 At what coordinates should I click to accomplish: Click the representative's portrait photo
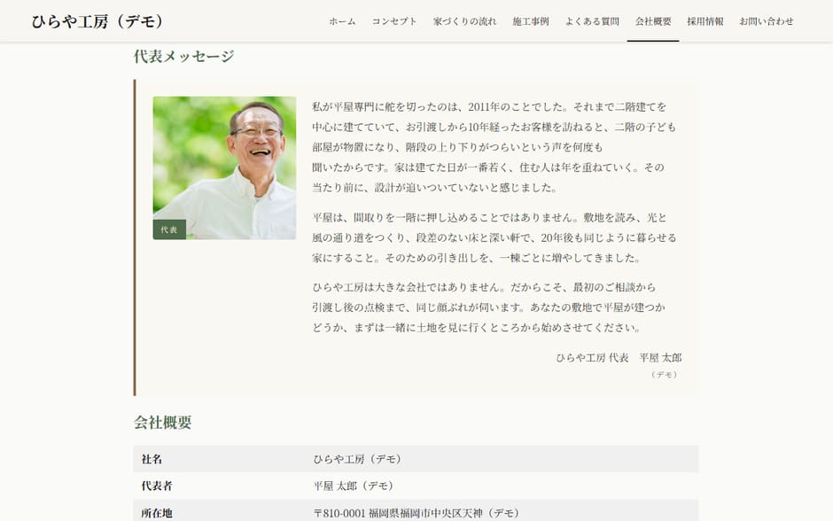pyautogui.click(x=224, y=167)
